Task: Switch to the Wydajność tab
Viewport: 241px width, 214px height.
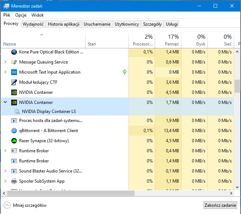Action: [x=33, y=24]
